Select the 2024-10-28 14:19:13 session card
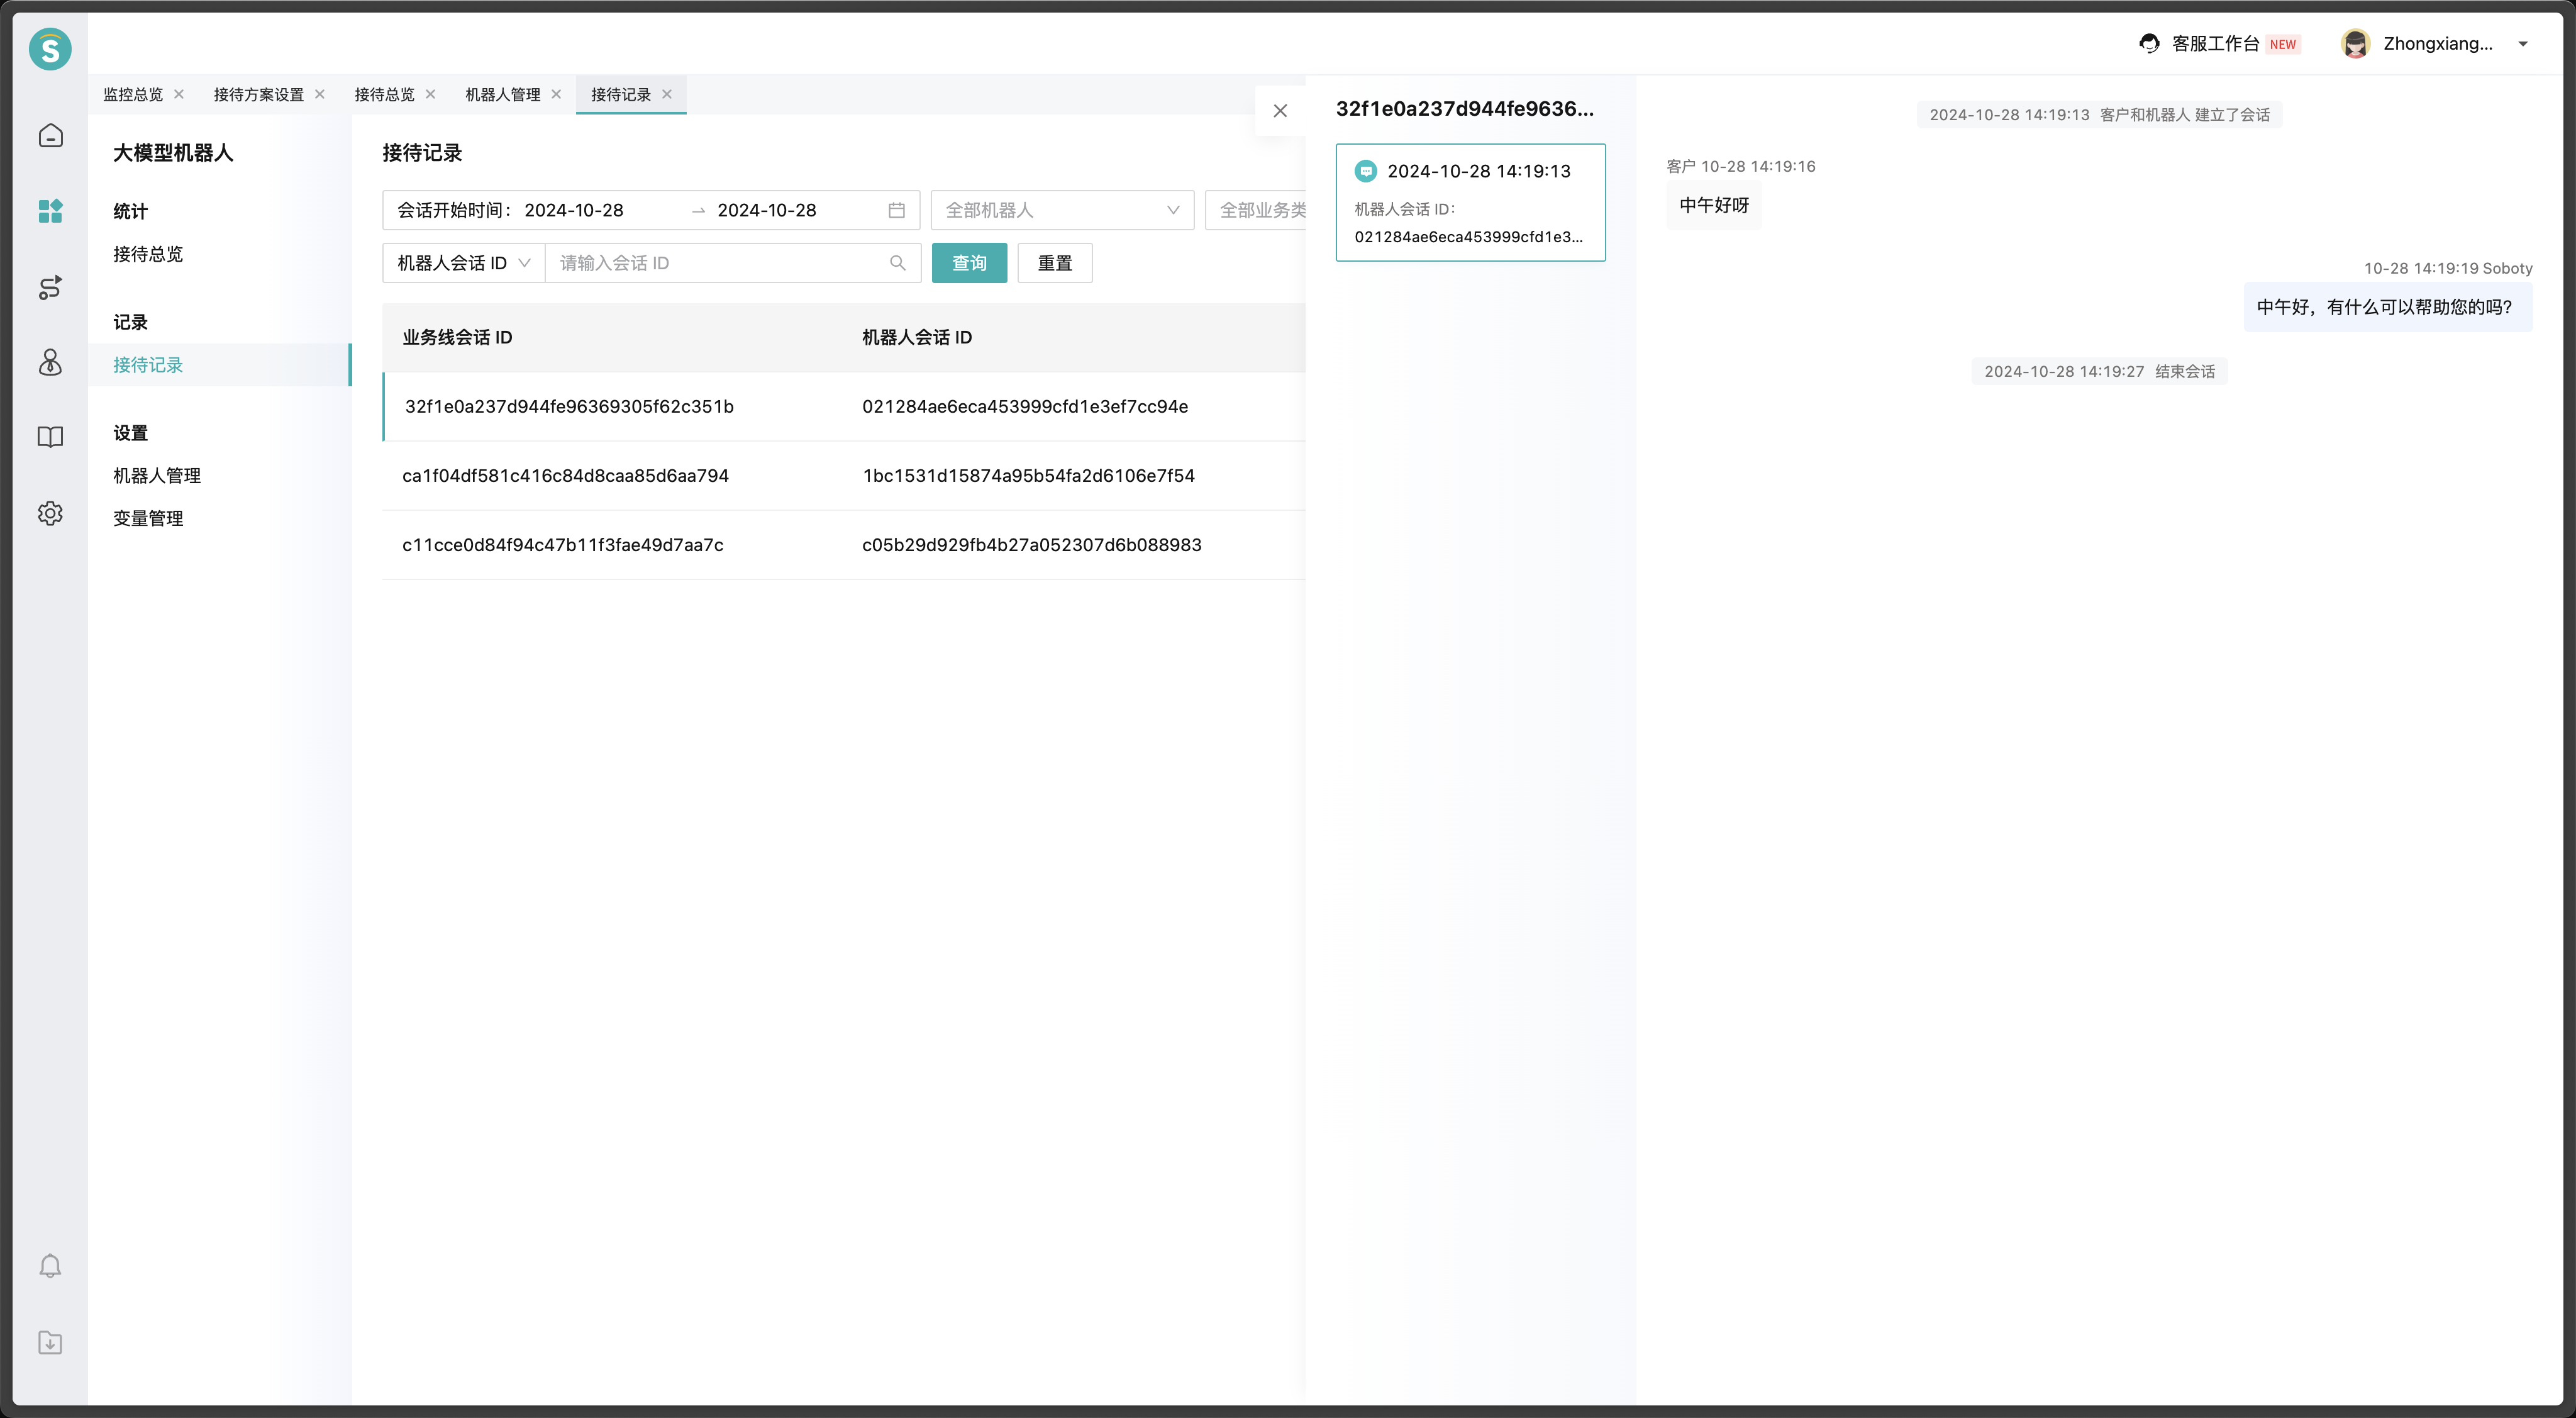This screenshot has width=2576, height=1418. [x=1470, y=202]
